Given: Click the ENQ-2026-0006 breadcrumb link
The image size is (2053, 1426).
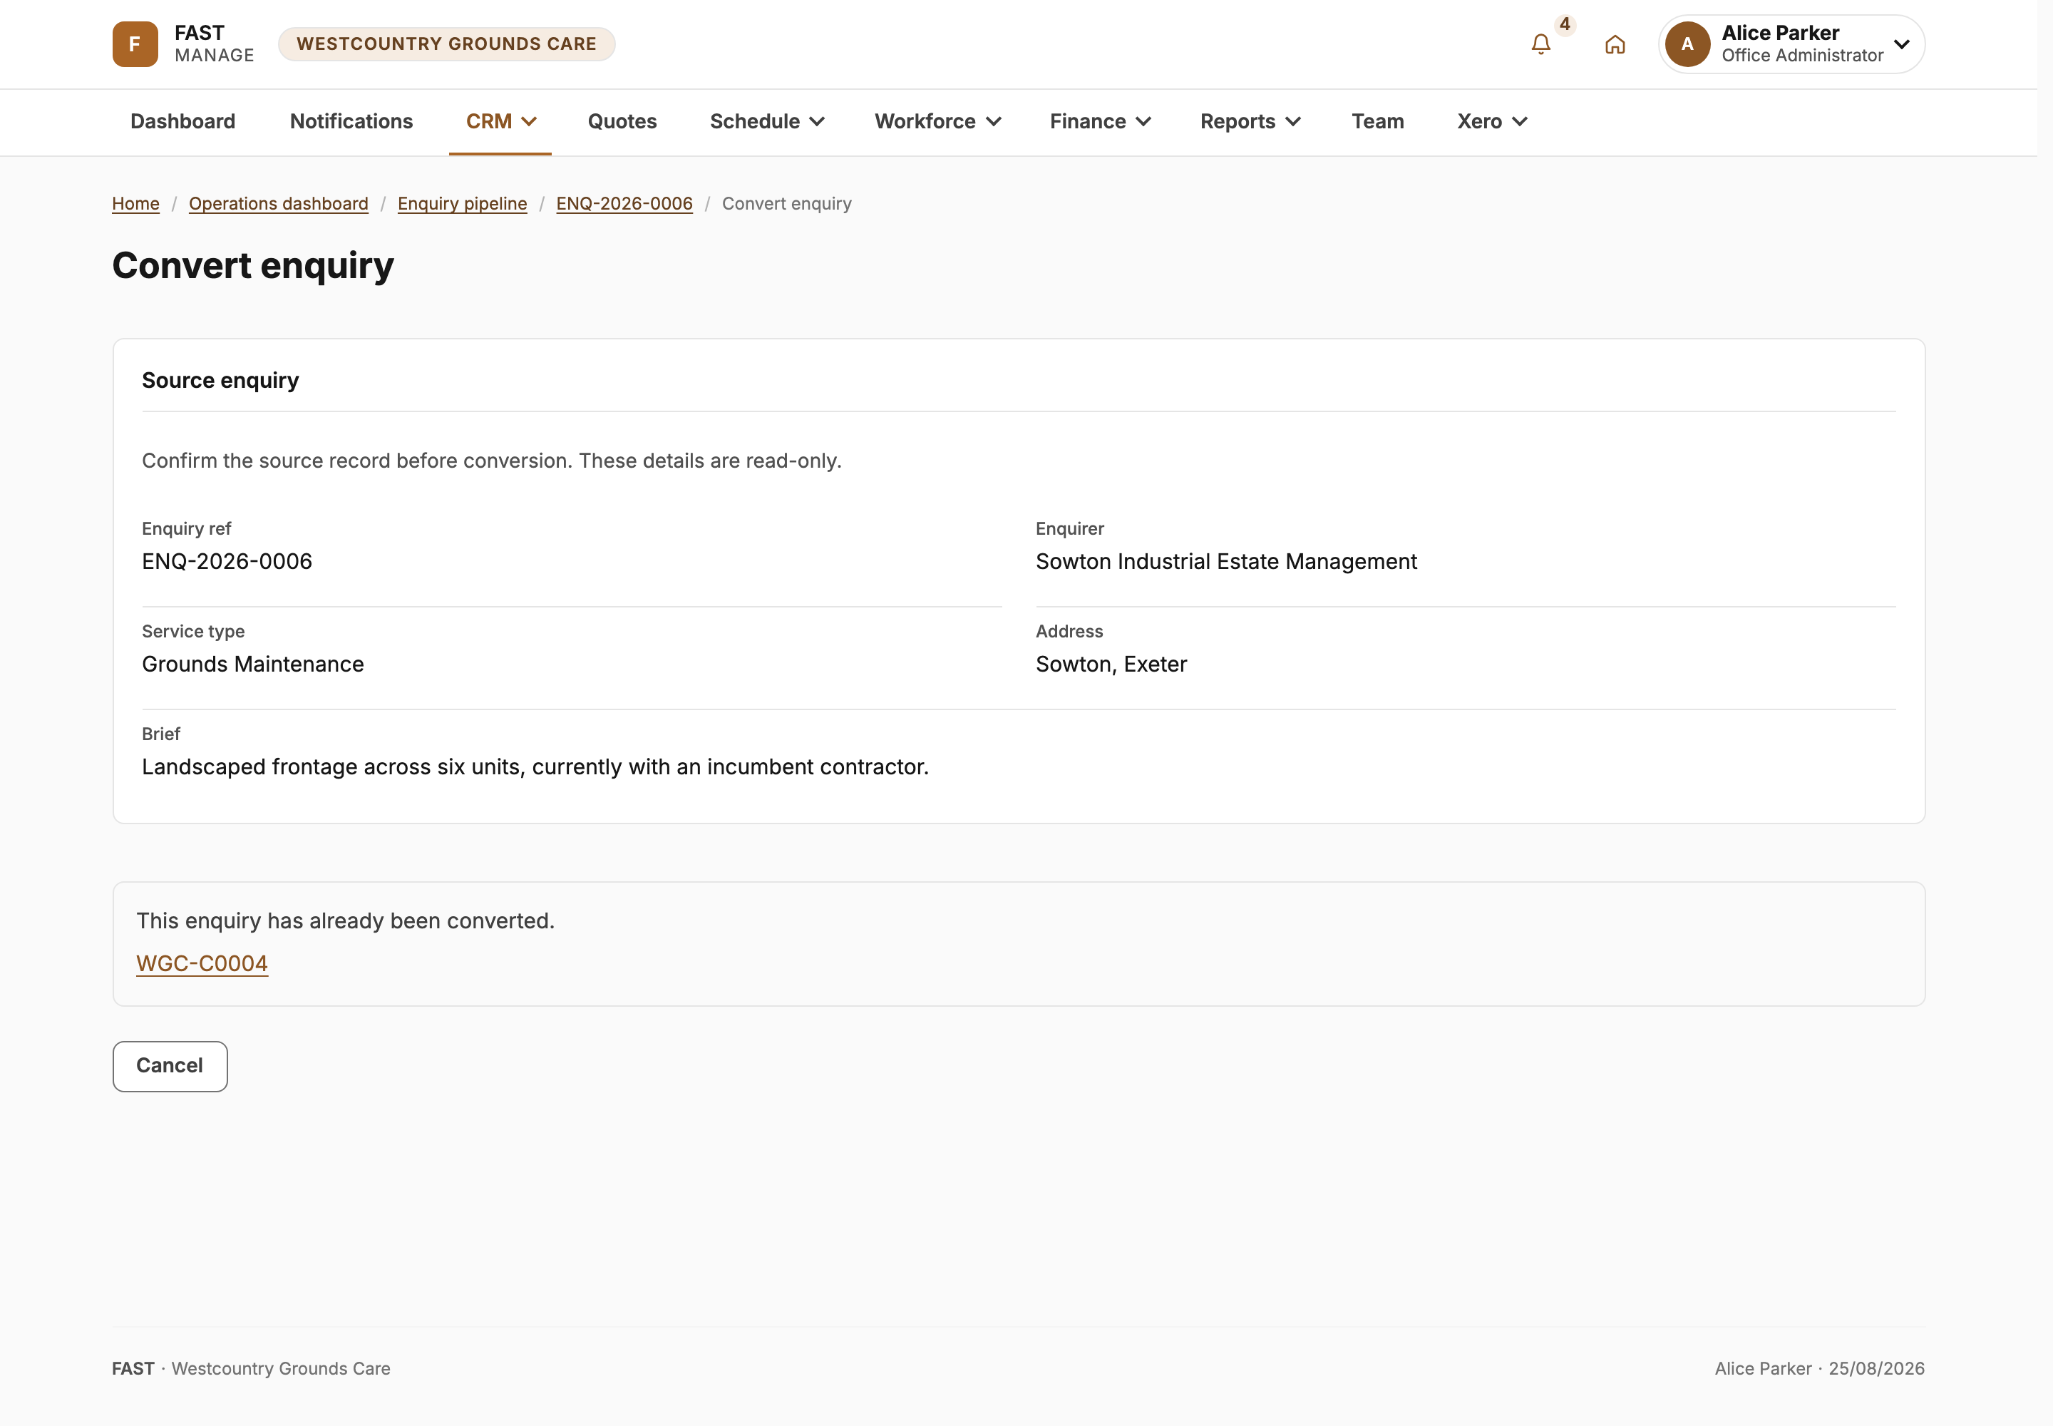Looking at the screenshot, I should (624, 204).
